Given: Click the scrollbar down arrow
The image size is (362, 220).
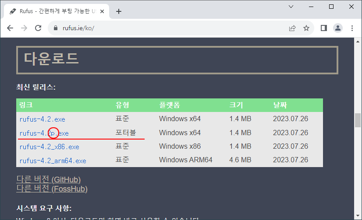Looking at the screenshot, I should pyautogui.click(x=358, y=216).
